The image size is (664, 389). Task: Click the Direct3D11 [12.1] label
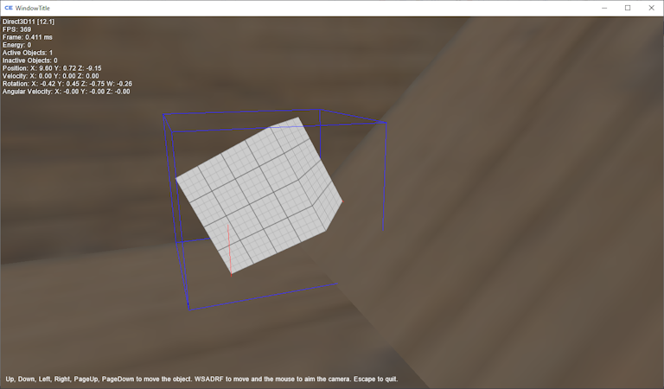tap(30, 22)
